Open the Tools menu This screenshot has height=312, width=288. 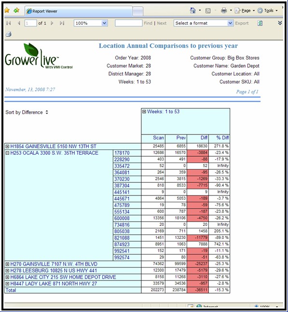click(267, 11)
